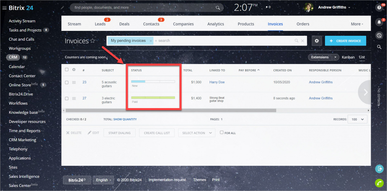Click the search magnifier in top search bar
The width and height of the screenshot is (387, 191).
[218, 8]
